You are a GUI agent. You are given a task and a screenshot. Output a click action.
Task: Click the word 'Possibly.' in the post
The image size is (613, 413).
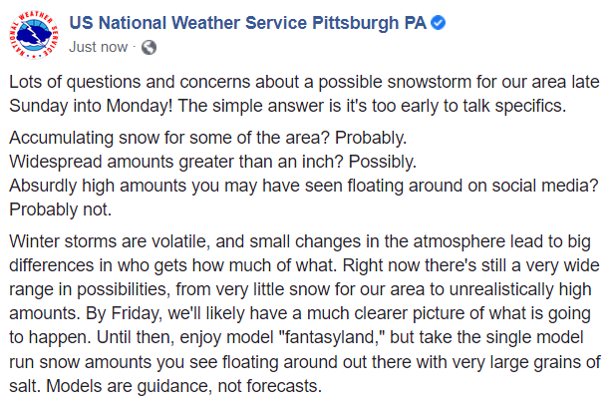point(383,162)
